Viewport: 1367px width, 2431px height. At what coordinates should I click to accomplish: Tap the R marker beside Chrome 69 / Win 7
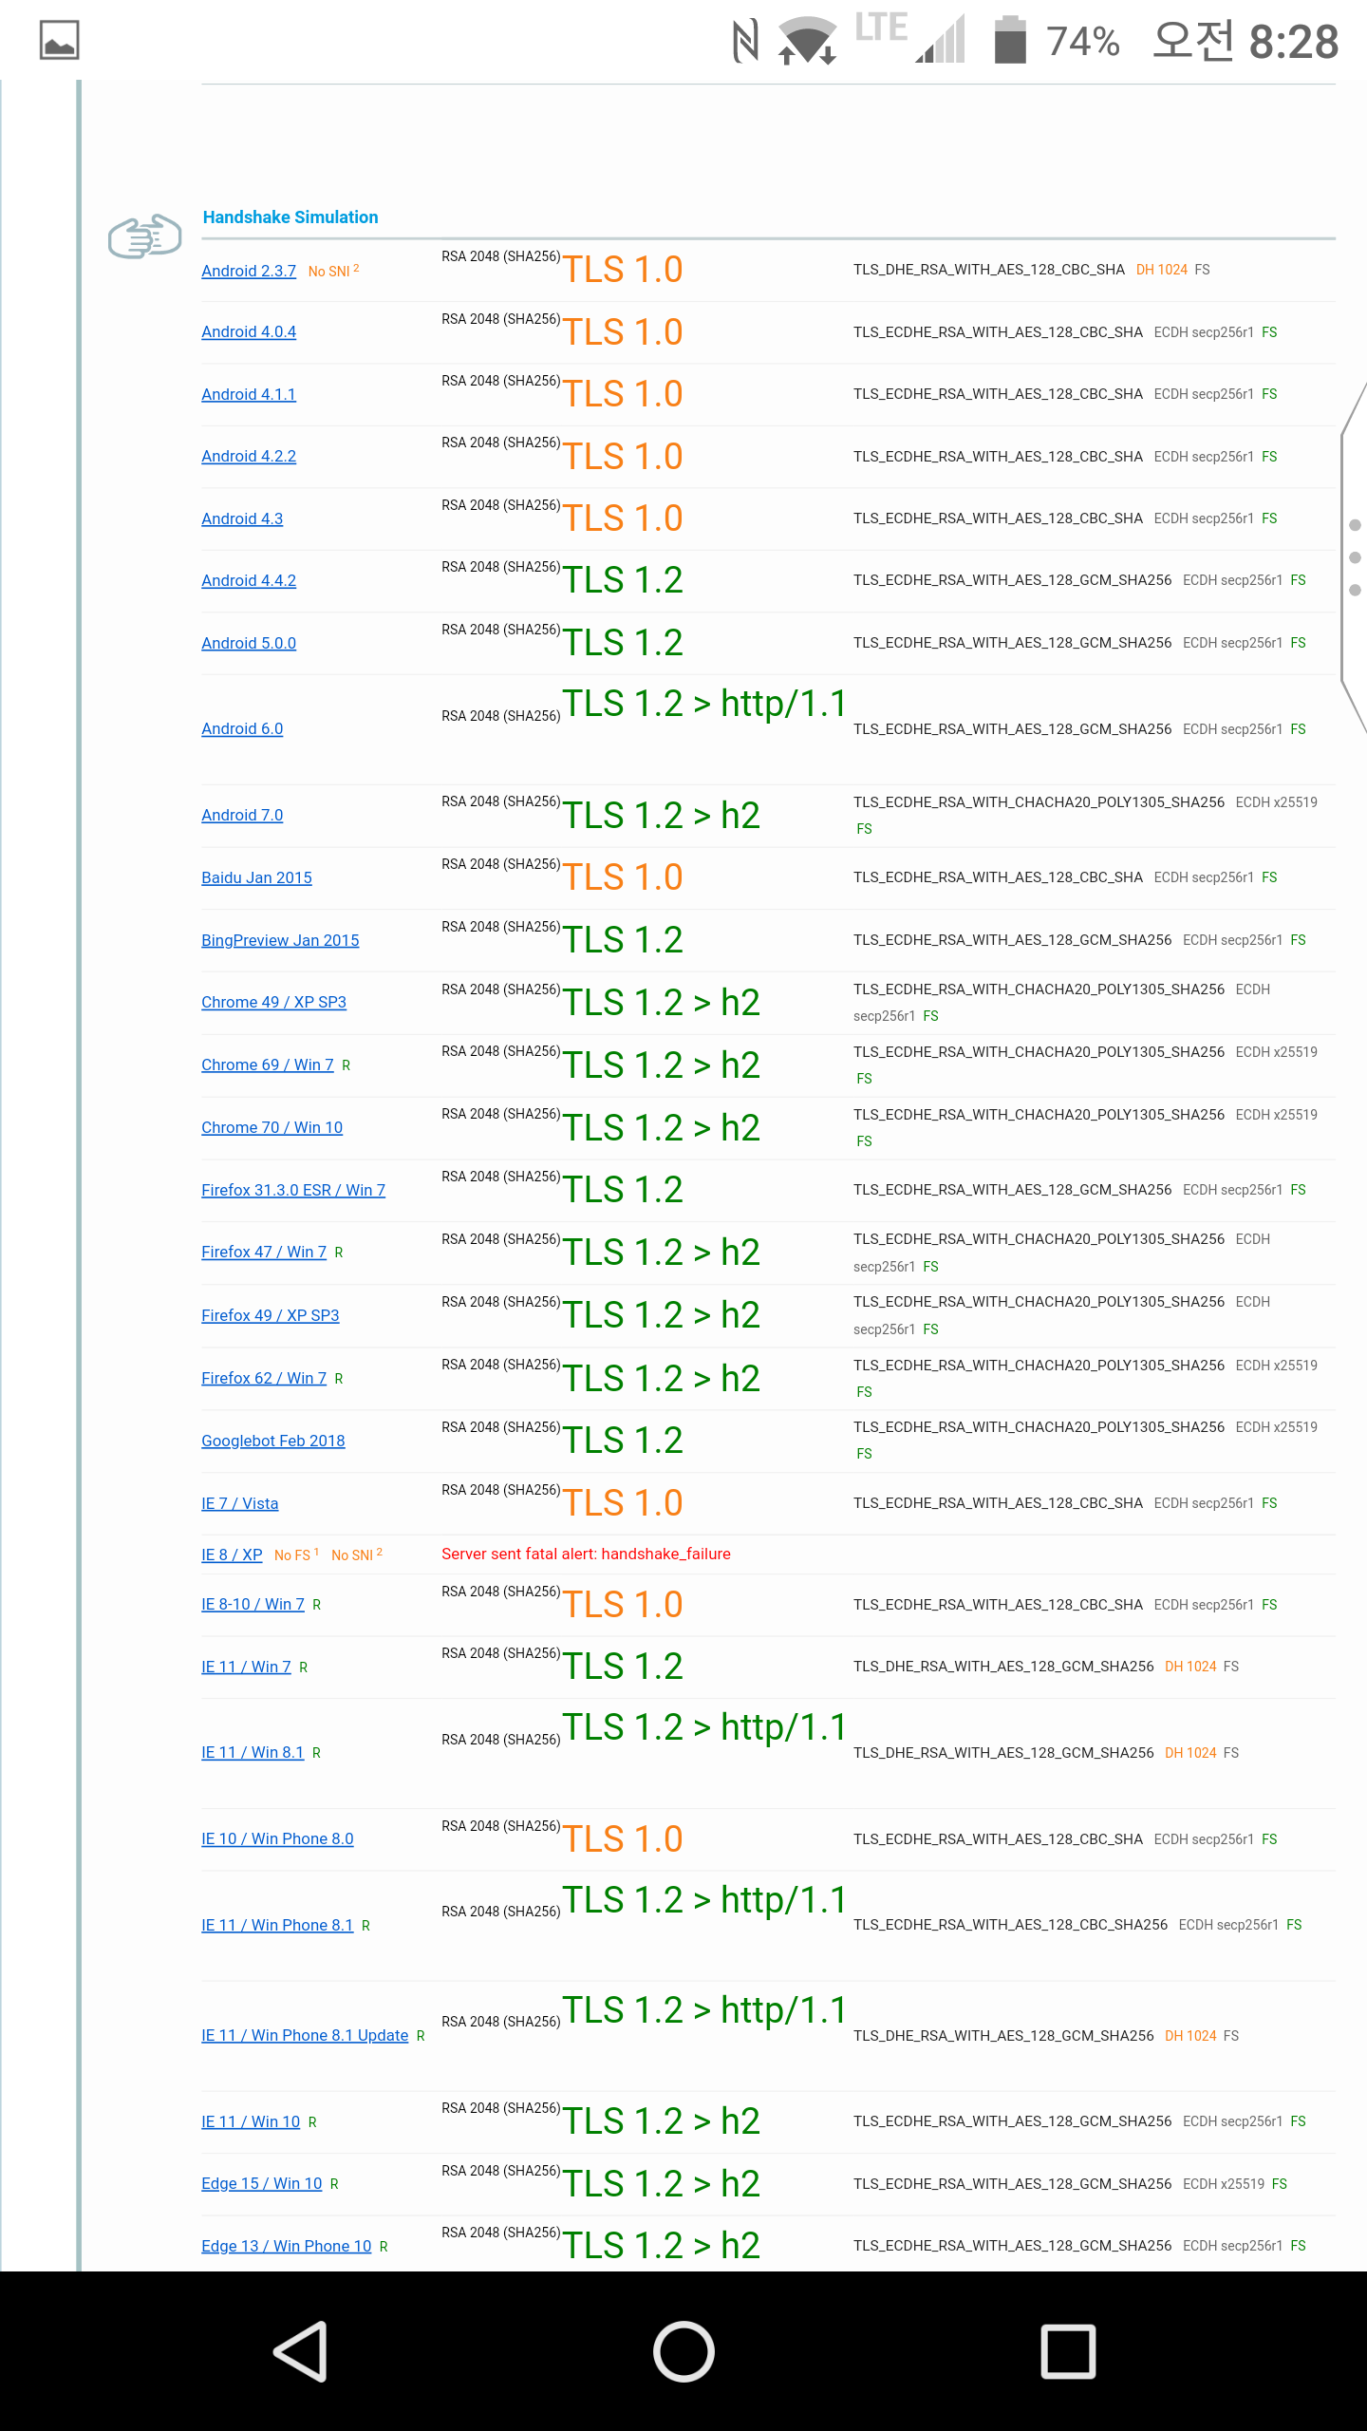tap(346, 1065)
